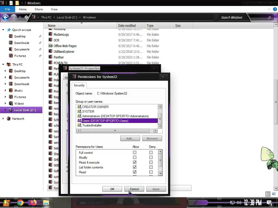Uncheck Allow for Read permission
Screen dimensions: 278x208
pos(135,172)
